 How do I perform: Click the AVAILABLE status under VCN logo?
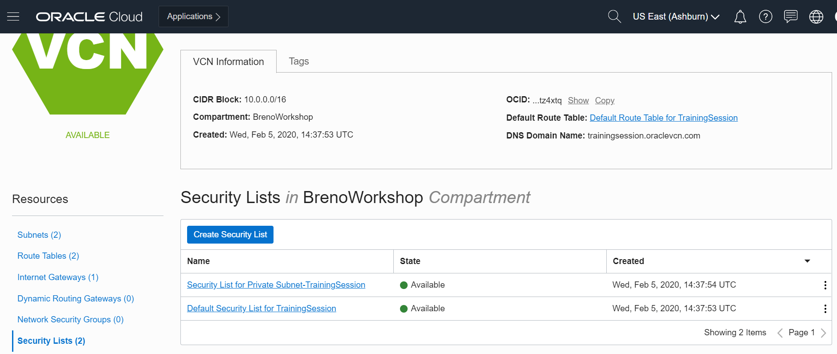[x=88, y=135]
